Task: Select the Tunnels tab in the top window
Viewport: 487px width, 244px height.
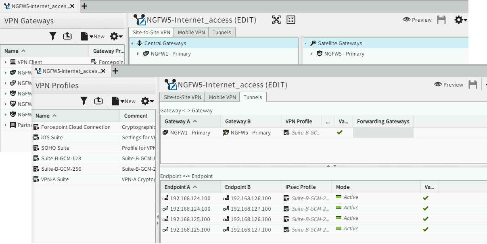Action: coord(222,32)
